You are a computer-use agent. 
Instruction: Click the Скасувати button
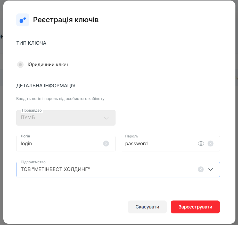click(147, 207)
